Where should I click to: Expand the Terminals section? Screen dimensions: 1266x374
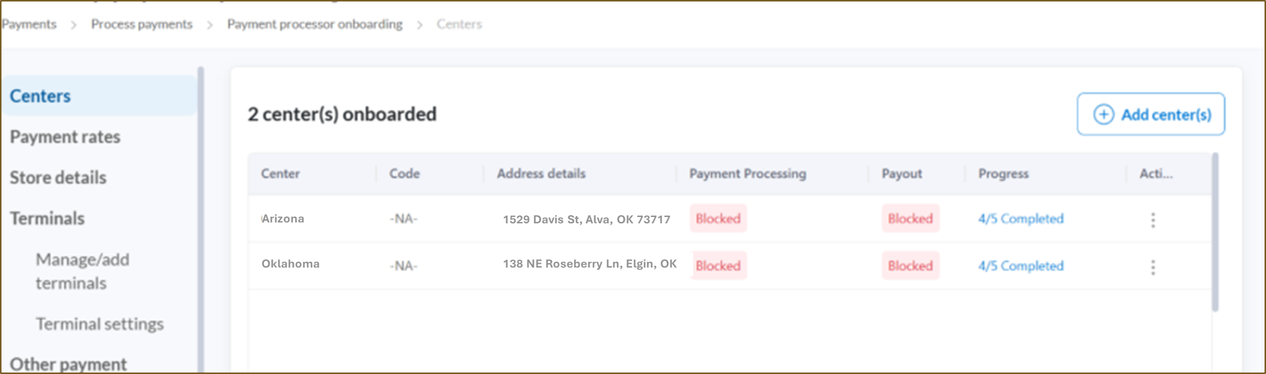click(47, 218)
